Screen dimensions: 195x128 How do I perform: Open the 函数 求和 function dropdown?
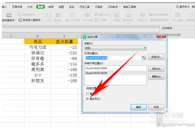[x=116, y=48]
